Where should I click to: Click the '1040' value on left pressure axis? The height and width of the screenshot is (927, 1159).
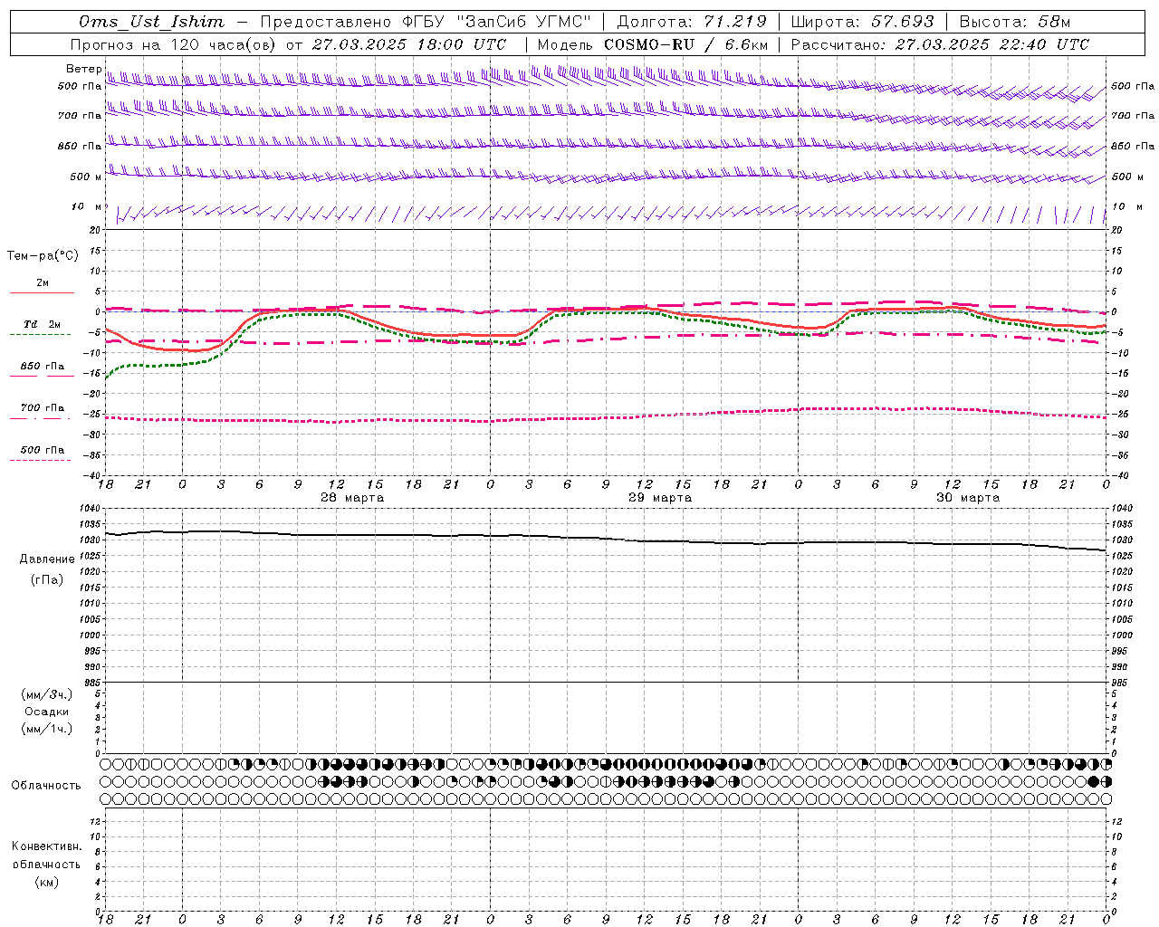pos(90,509)
